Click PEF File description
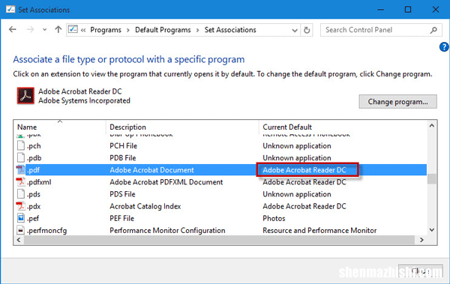 pyautogui.click(x=121, y=219)
